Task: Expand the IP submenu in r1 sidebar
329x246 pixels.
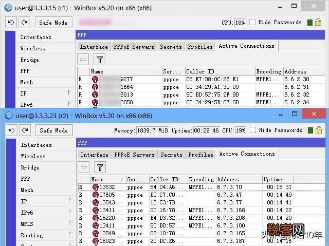Action: pyautogui.click(x=69, y=93)
